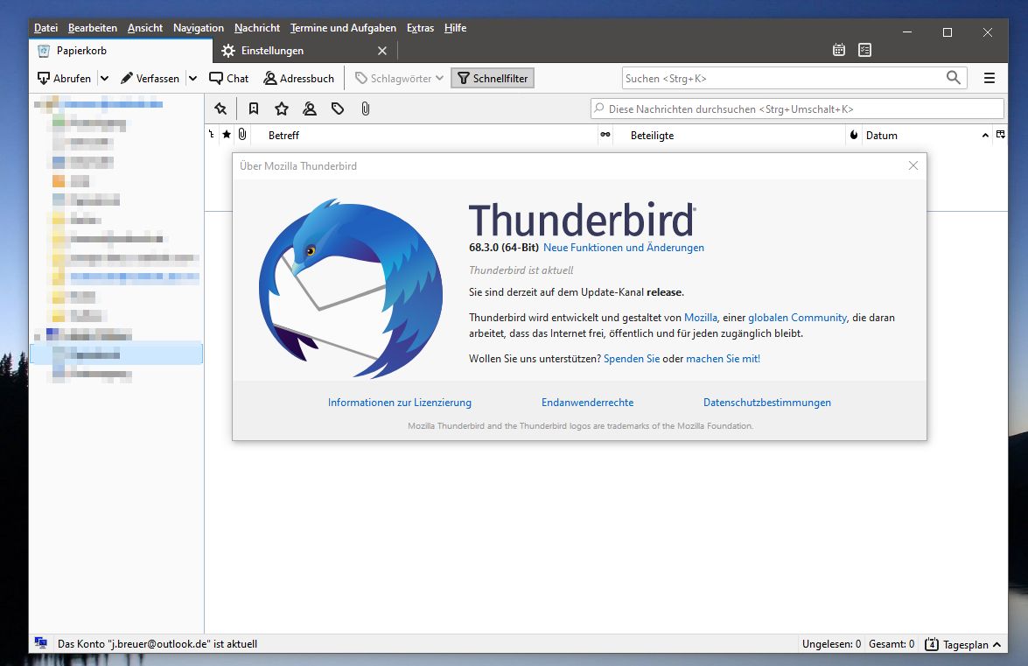Click the Abrufen get messages button
The height and width of the screenshot is (666, 1028).
point(64,78)
